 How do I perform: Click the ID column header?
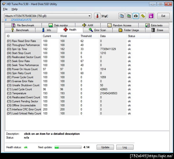coord(23,36)
